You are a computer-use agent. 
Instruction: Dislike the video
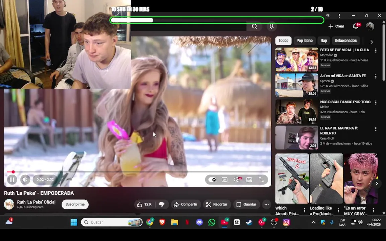pyautogui.click(x=162, y=205)
